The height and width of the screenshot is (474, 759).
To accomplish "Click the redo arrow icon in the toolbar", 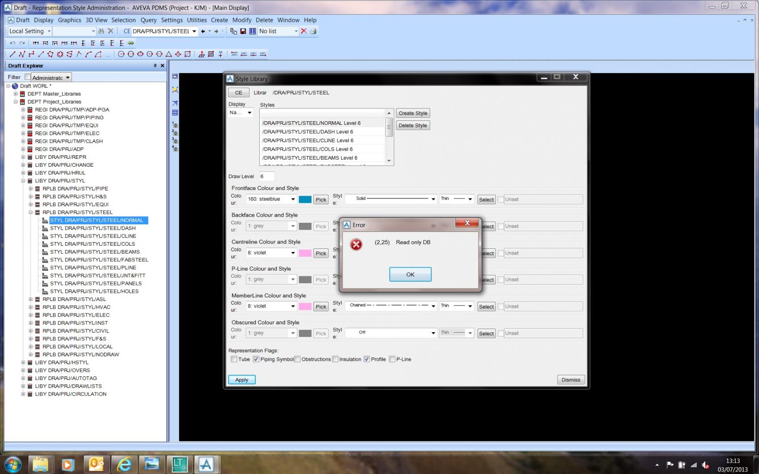I will pyautogui.click(x=22, y=43).
